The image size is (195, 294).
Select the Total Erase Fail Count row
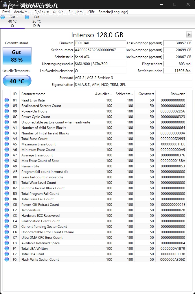click(x=95, y=199)
